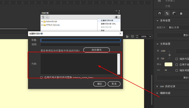
Task: Expand the ActionScript folder
Action: [42, 21]
